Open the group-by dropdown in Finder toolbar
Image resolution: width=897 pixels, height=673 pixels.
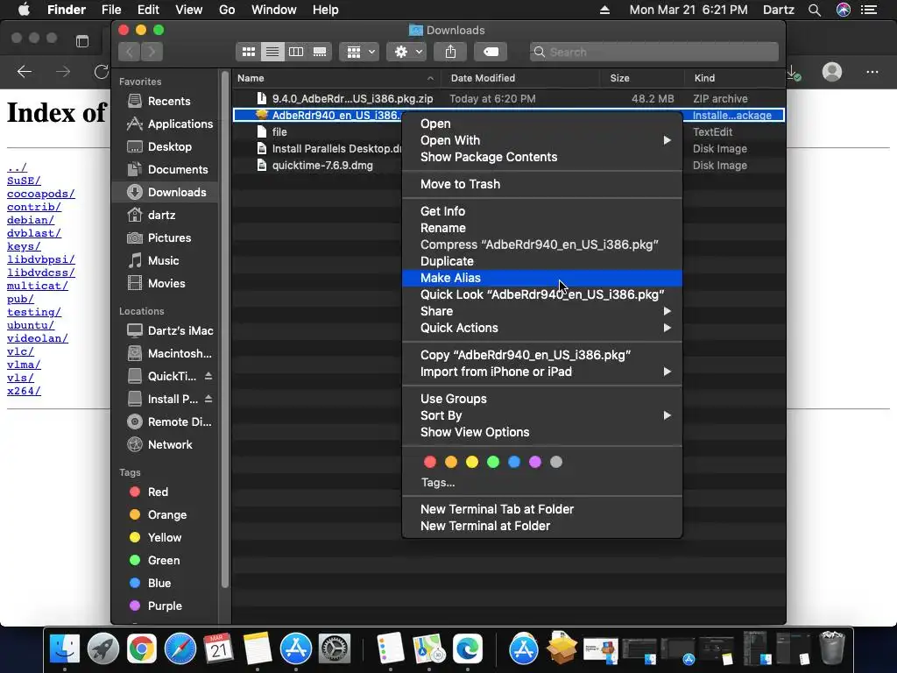coord(359,52)
